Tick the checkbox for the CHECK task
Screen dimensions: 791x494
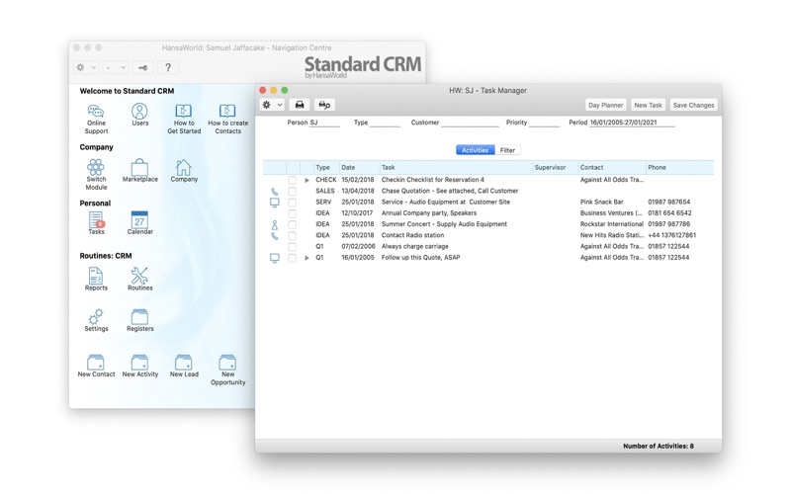292,180
